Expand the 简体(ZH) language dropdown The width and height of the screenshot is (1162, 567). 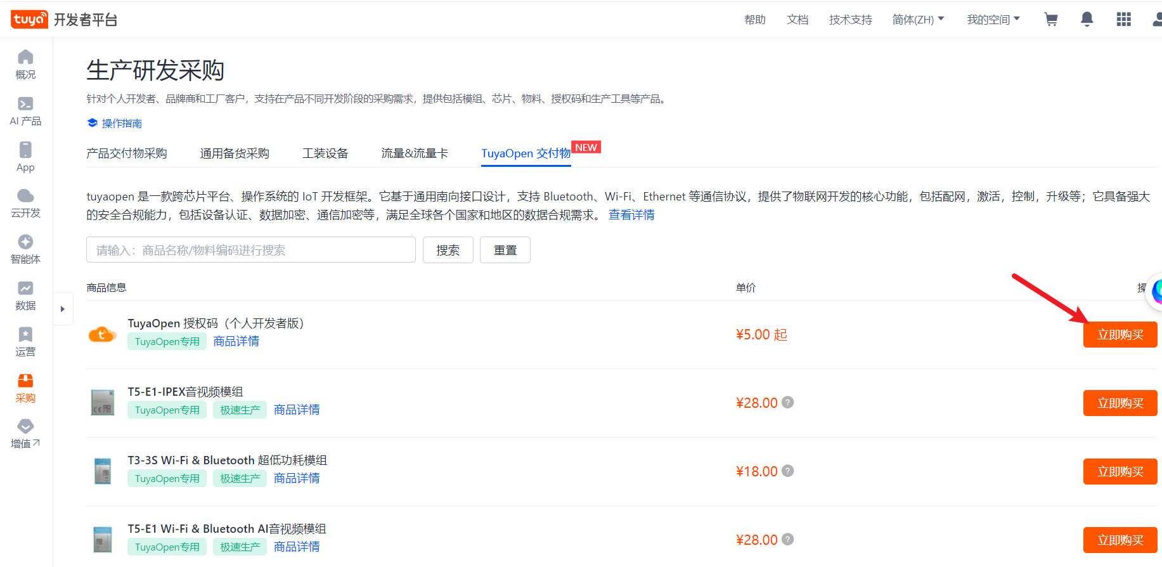tap(918, 20)
